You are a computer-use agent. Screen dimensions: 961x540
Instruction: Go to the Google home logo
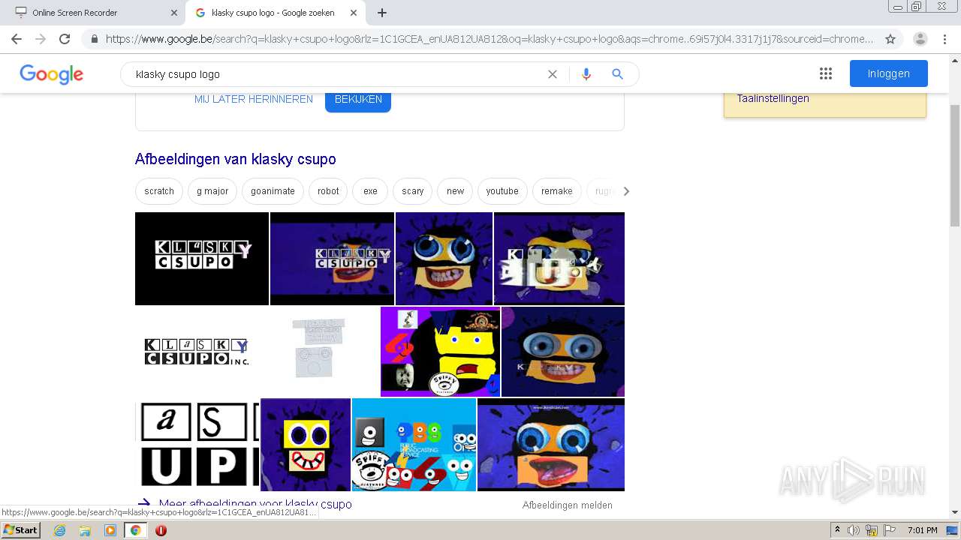[x=51, y=74]
